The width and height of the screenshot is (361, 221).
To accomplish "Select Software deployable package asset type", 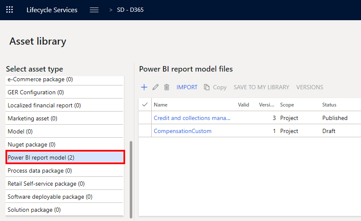I will pyautogui.click(x=64, y=197).
